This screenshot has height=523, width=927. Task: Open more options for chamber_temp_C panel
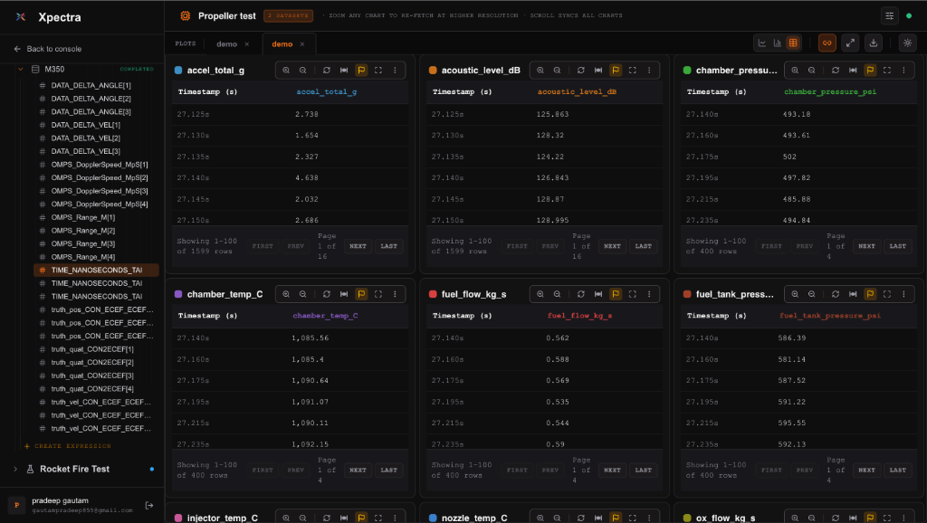tap(395, 294)
